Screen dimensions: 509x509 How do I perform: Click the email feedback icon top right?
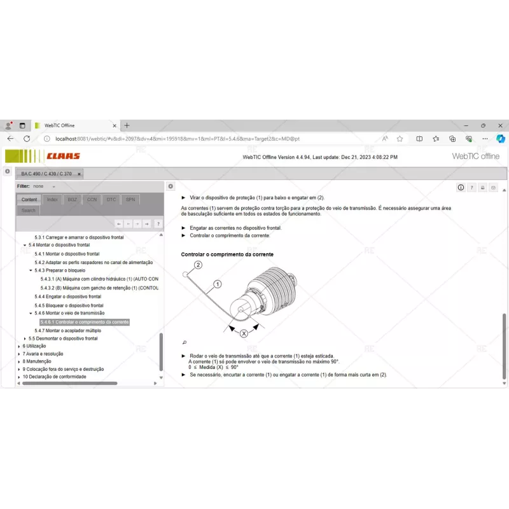click(x=493, y=187)
